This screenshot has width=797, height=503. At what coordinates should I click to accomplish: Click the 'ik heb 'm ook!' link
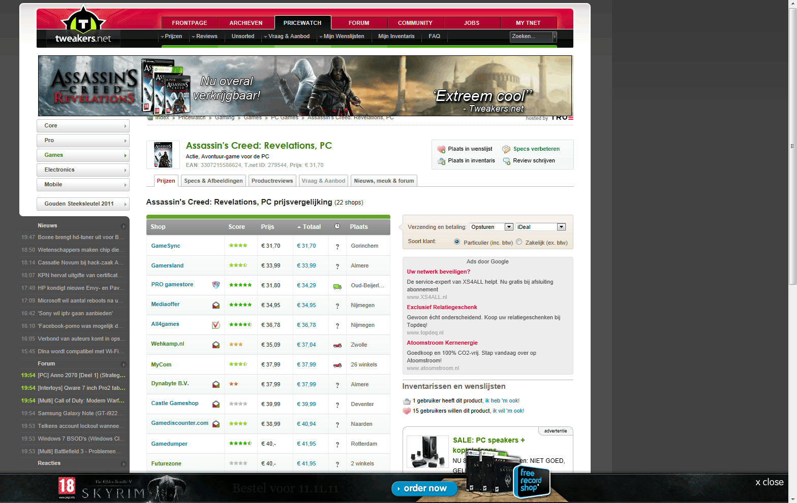click(502, 401)
